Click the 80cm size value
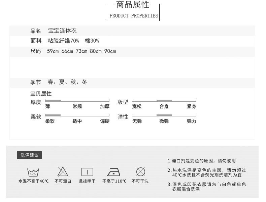Screen dimensions: 266x202 [96, 51]
